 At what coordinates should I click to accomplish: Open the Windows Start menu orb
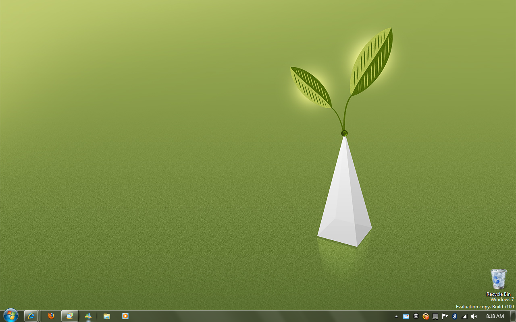click(11, 316)
